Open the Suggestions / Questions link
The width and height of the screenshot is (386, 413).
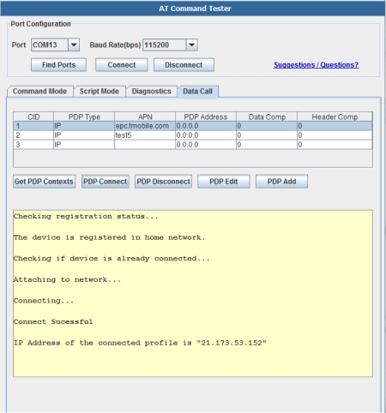pos(316,65)
